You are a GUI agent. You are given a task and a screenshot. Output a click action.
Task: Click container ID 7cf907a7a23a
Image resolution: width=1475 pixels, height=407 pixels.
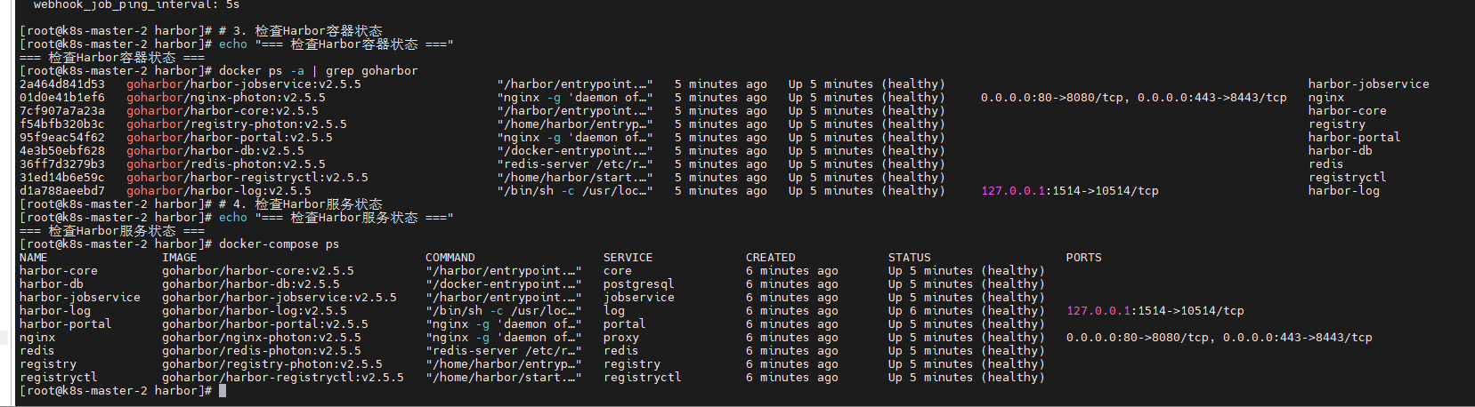click(x=61, y=111)
